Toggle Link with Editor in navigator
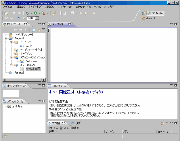 (x=39, y=30)
